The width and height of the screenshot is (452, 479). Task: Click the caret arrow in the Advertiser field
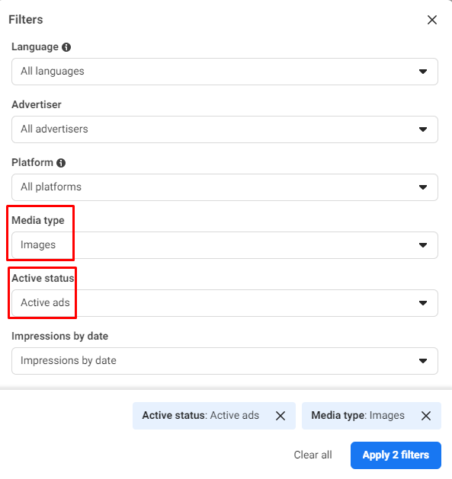(423, 129)
